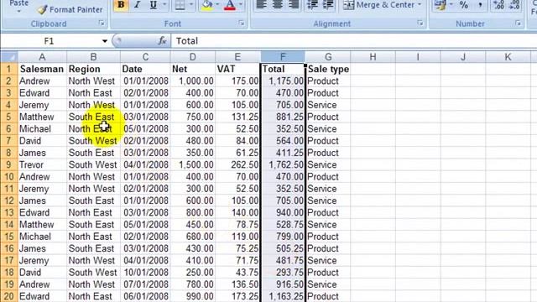The image size is (537, 302).
Task: Click the Region header cell
Action: coord(93,69)
